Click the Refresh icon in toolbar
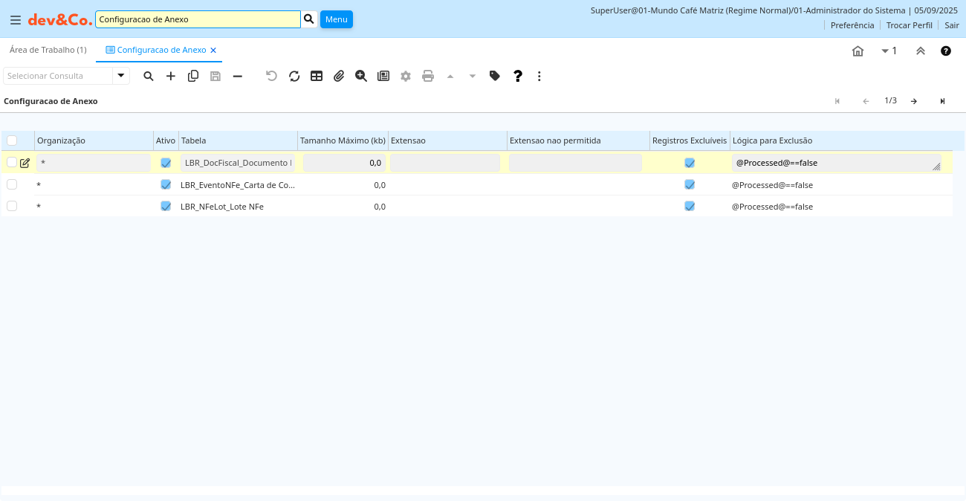 [294, 76]
